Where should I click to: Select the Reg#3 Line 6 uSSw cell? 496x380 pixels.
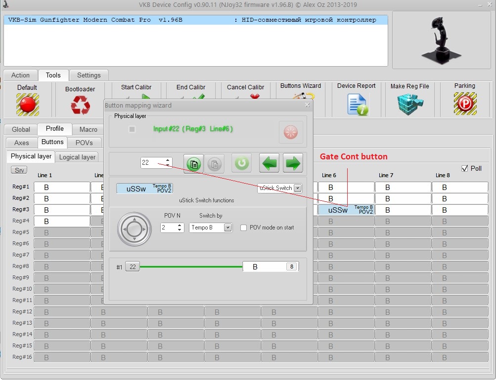point(346,210)
